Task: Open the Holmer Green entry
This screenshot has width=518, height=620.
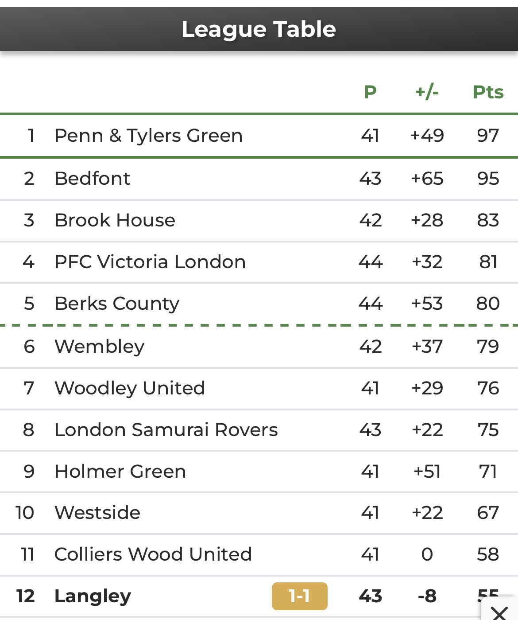Action: coord(259,472)
